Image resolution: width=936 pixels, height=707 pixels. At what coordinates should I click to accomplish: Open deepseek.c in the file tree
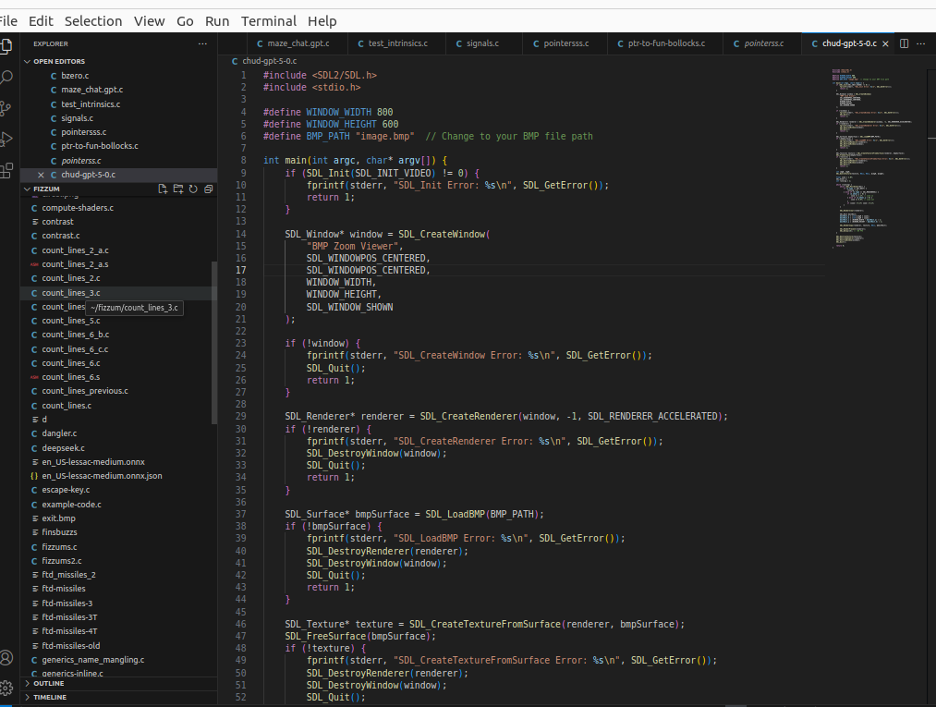(x=118, y=448)
